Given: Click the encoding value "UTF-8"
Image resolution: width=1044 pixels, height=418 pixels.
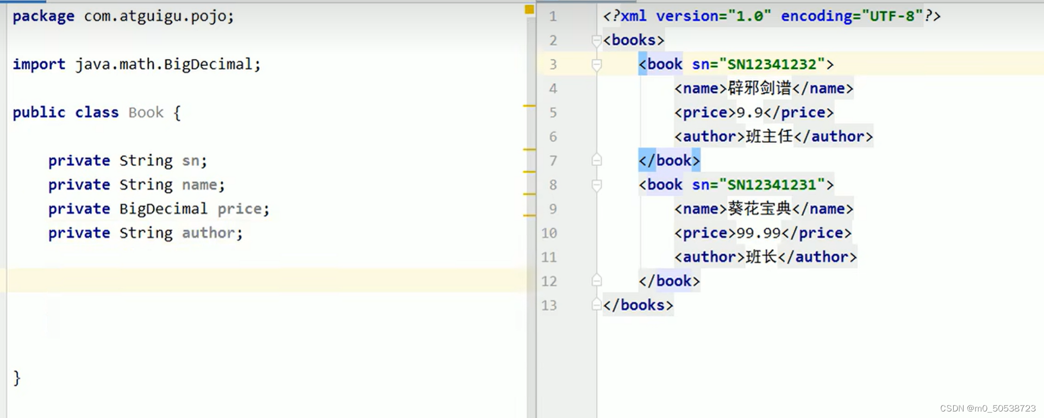Looking at the screenshot, I should 892,16.
